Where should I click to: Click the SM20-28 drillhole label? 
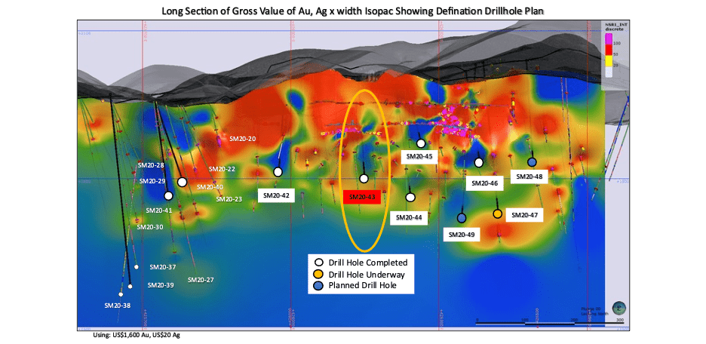point(151,164)
